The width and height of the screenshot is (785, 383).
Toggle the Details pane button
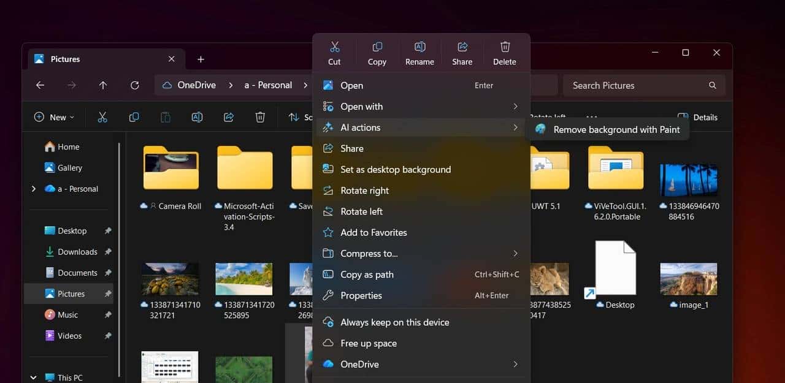coord(698,117)
